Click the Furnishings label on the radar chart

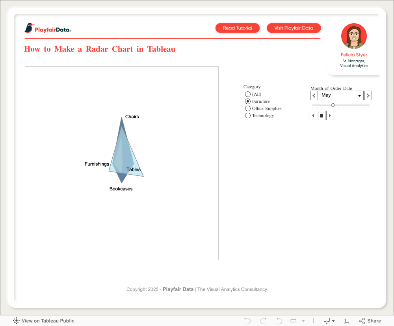tap(97, 164)
